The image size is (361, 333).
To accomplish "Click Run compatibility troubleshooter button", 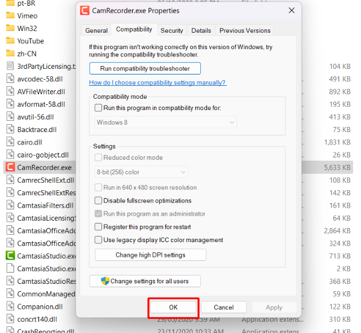I will point(145,68).
